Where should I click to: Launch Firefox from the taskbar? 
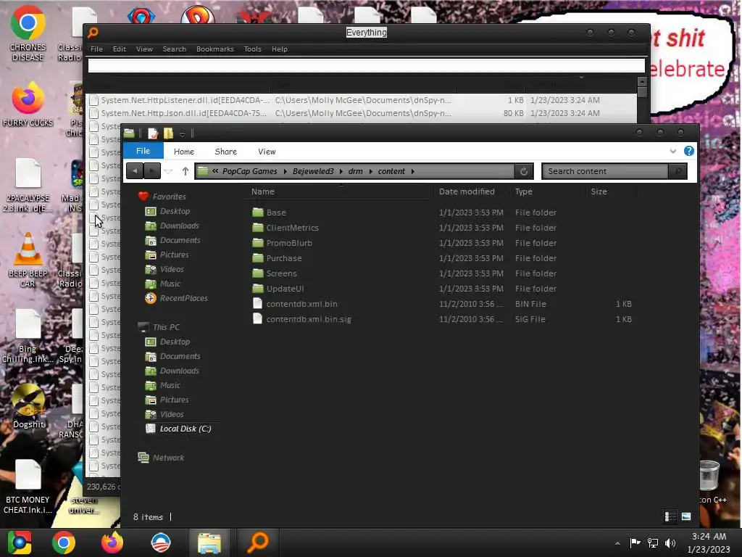click(112, 542)
